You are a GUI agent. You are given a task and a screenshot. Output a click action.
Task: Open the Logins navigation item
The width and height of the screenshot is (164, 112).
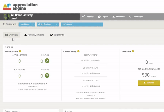coord(103,17)
